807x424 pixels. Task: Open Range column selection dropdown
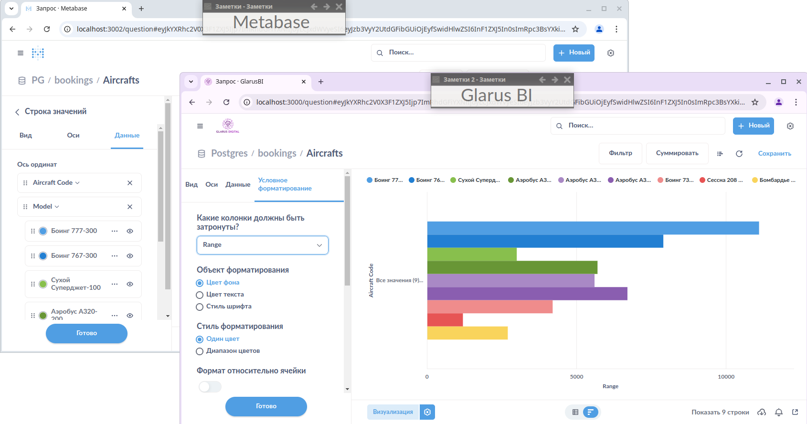point(263,245)
